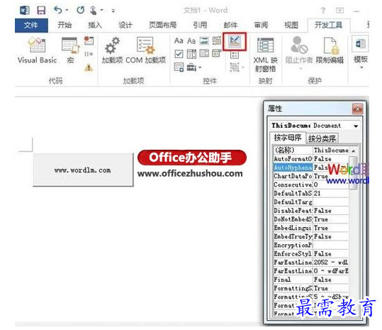Open the Legacy Tools dropdown

194,67
